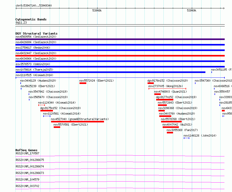232x192 pixels.
Task: Click the nsv3550057 label
Action: 222,92
